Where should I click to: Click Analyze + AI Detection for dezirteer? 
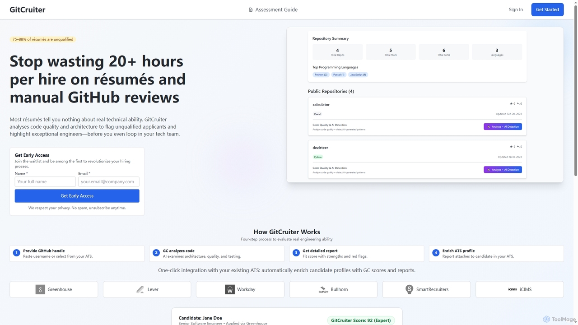503,170
